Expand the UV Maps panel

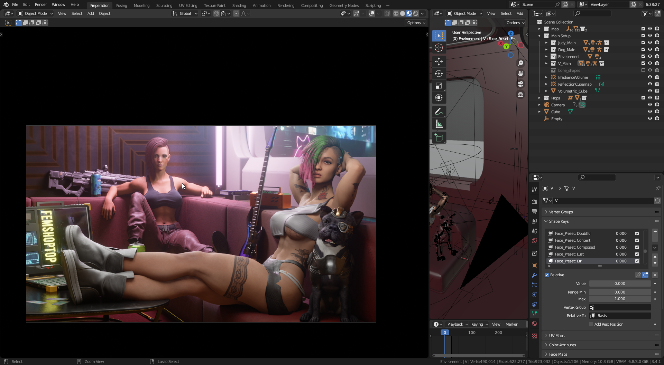click(x=557, y=336)
